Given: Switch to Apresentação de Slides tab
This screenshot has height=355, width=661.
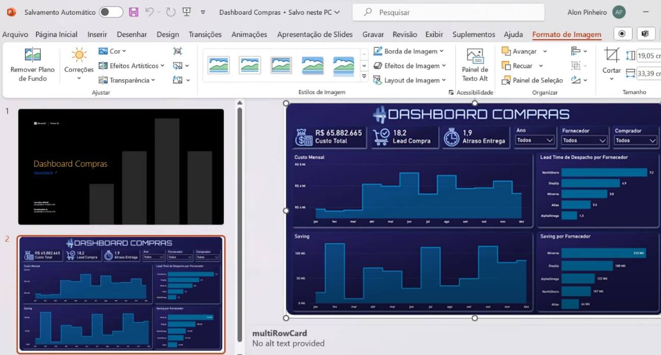Looking at the screenshot, I should coord(315,35).
